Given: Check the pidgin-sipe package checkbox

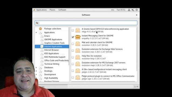Looking at the screenshot, I should pyautogui.click(x=73, y=77).
